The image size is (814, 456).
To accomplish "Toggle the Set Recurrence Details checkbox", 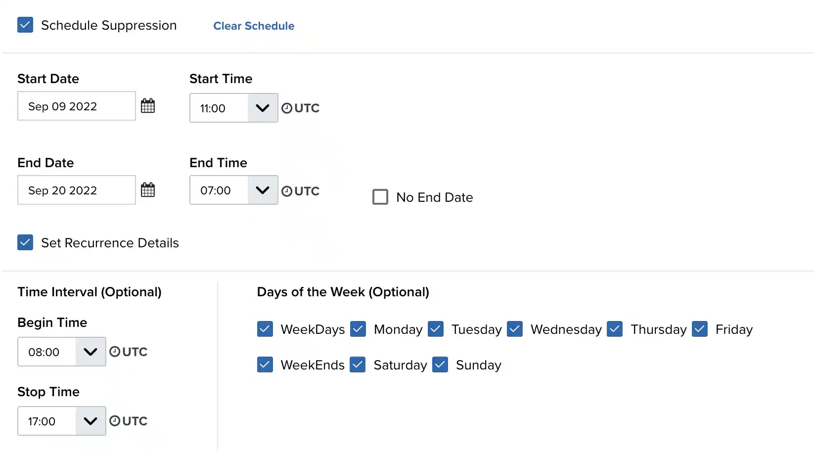I will point(25,242).
